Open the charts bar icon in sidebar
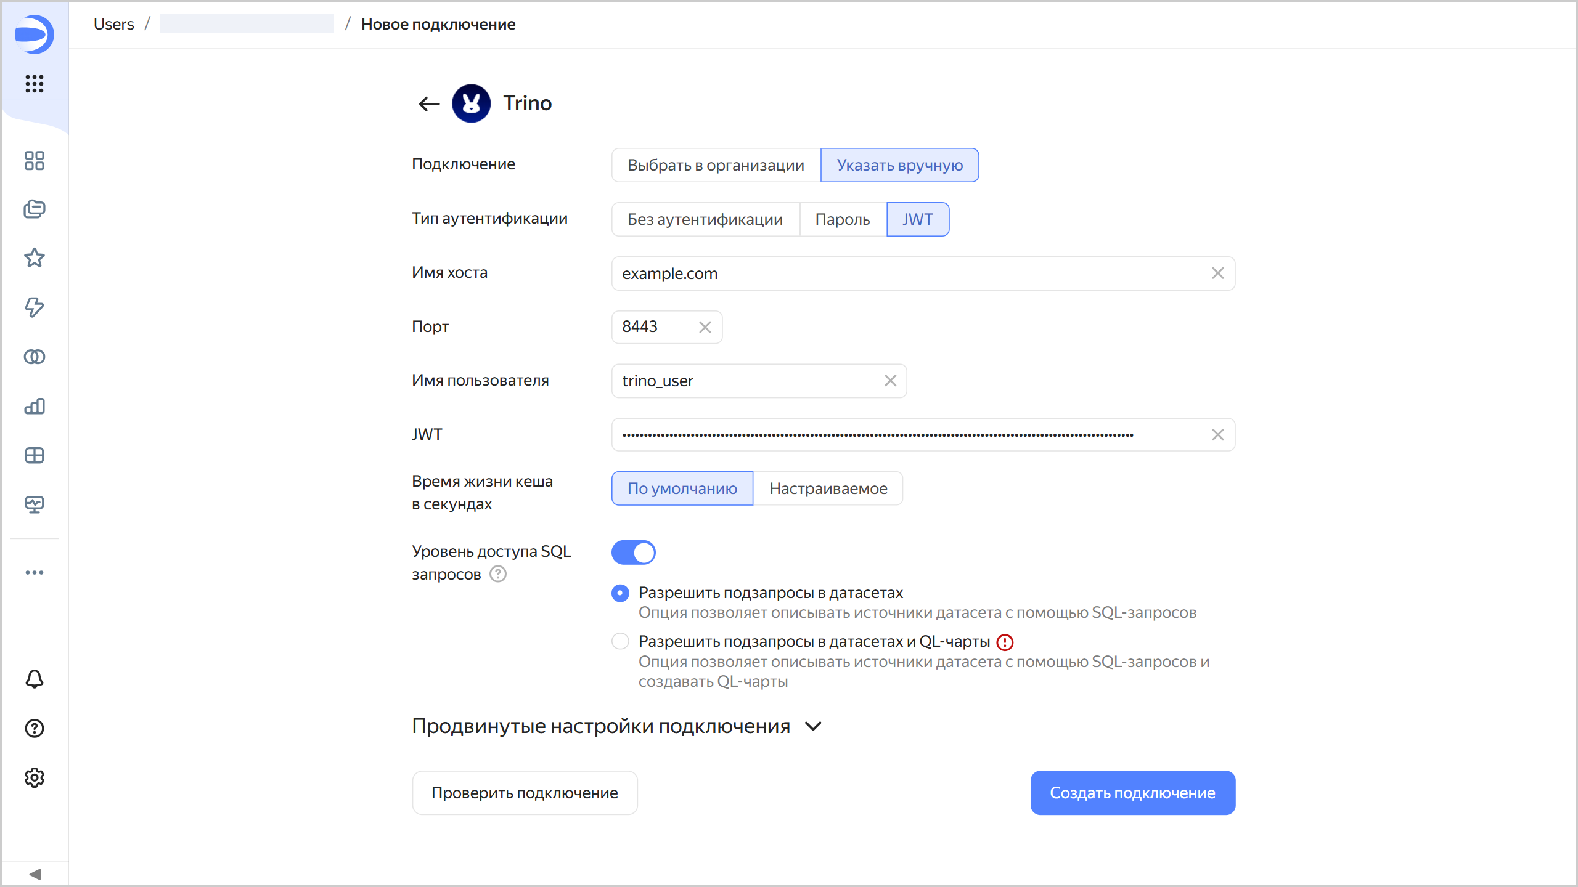 pos(35,406)
